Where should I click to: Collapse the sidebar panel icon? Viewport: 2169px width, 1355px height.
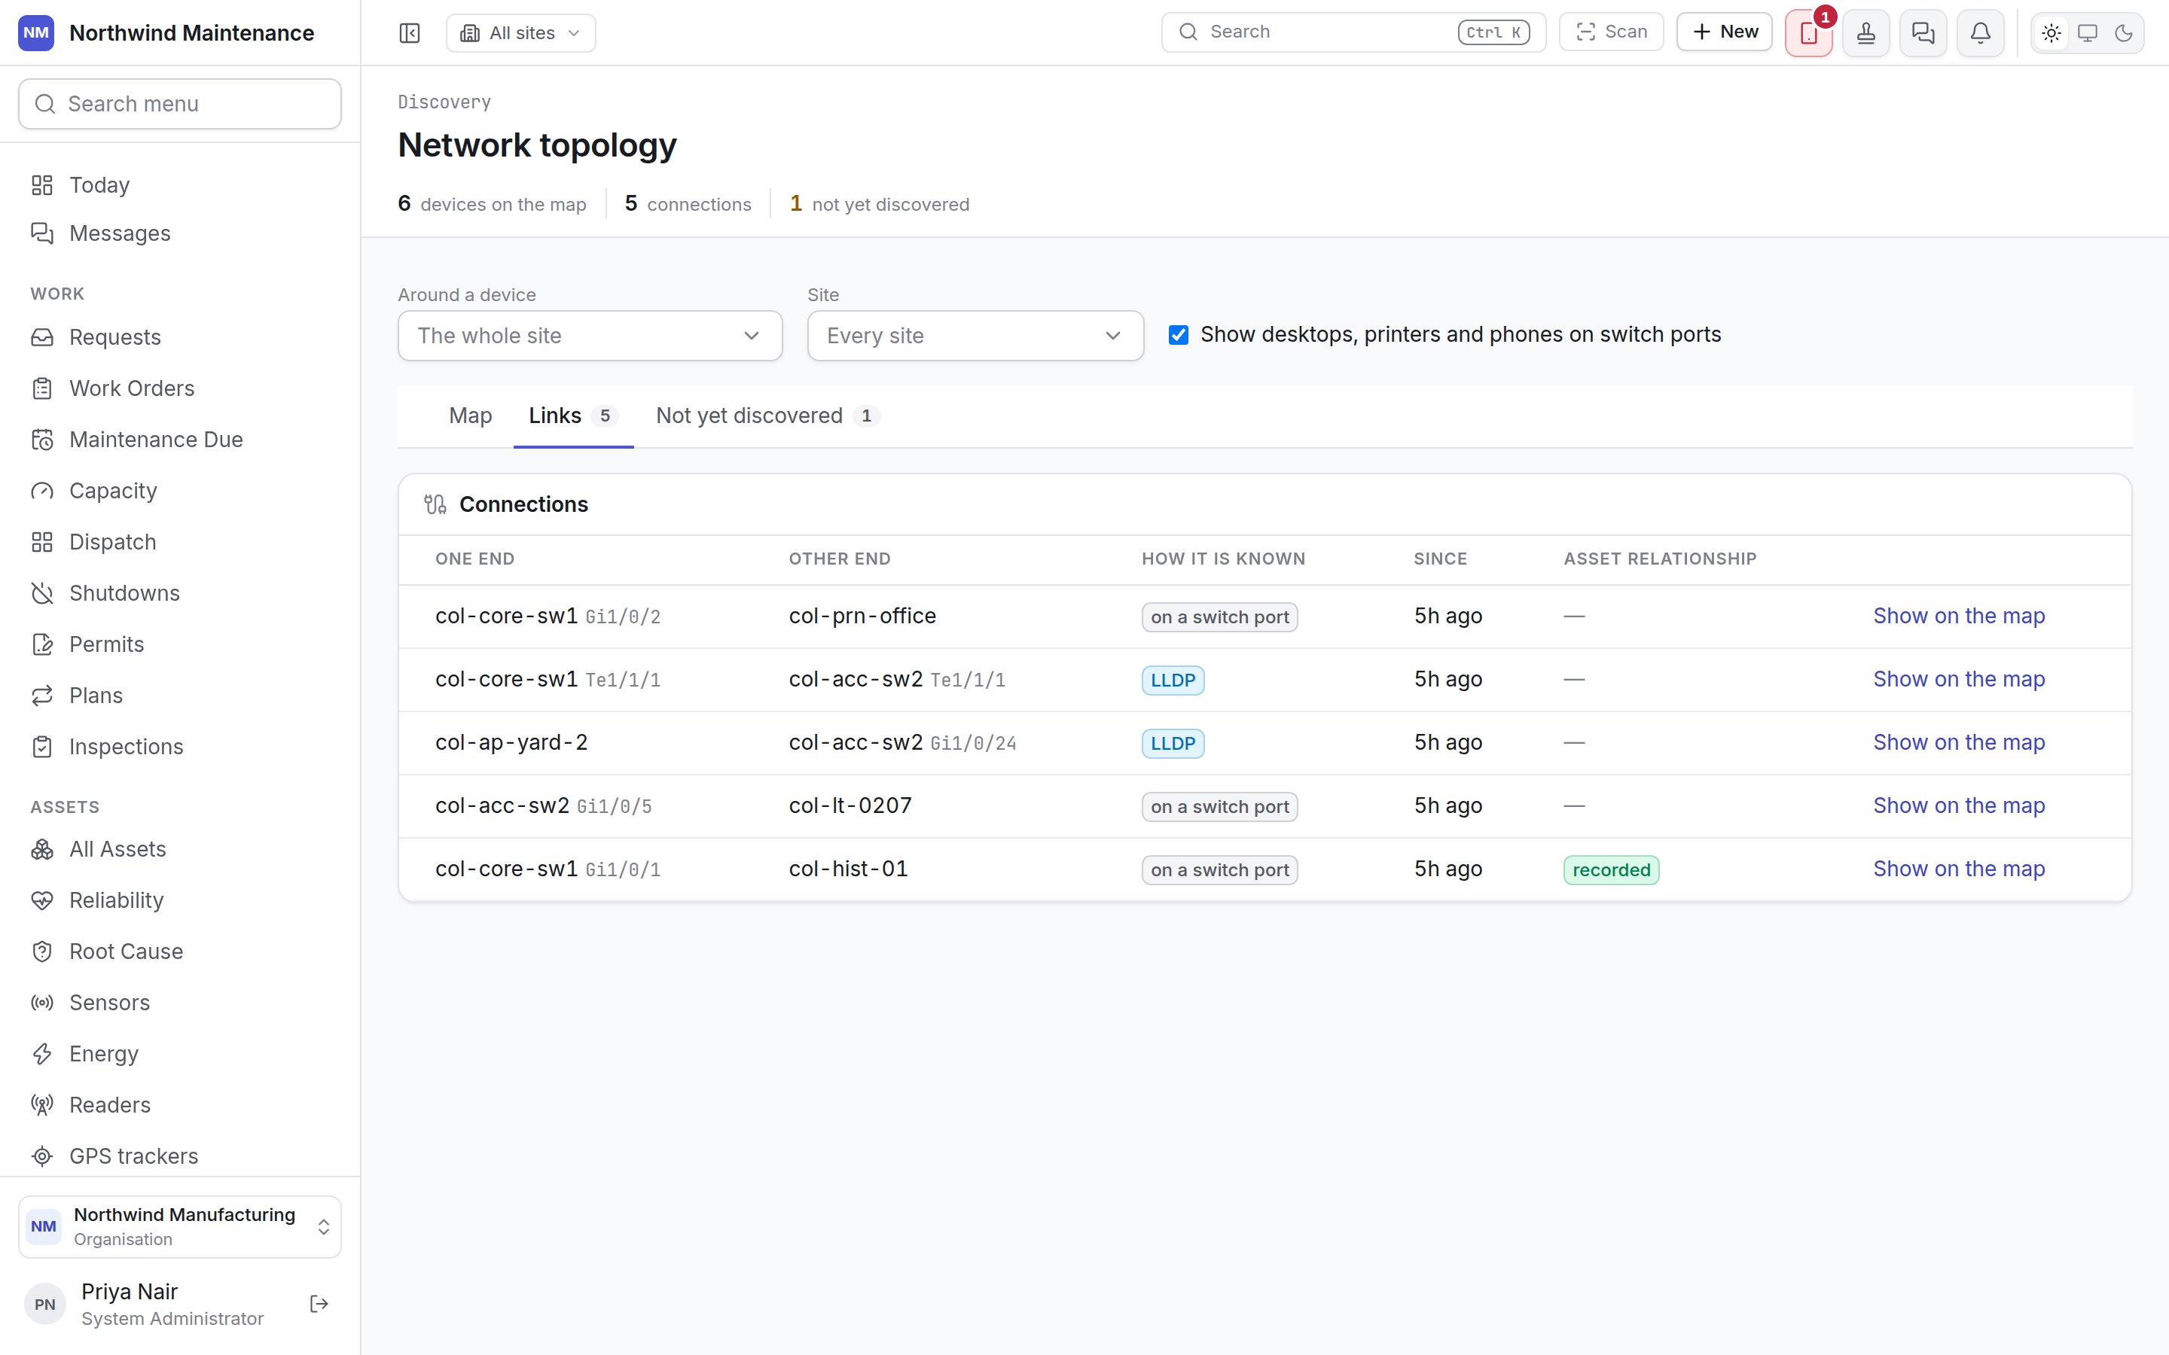[410, 33]
